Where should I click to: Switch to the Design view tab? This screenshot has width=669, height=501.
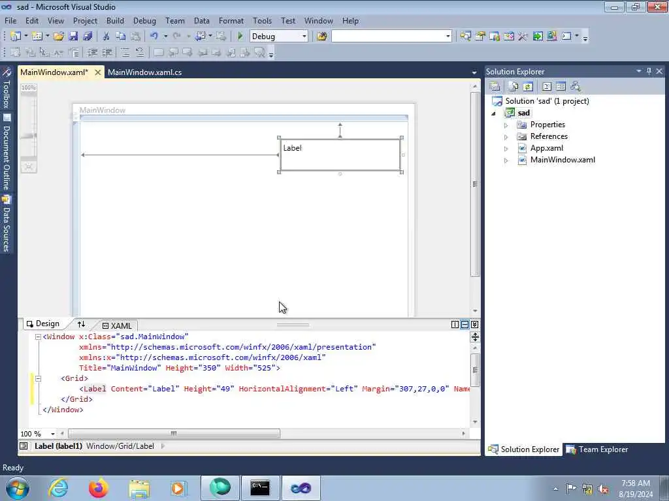click(x=43, y=324)
